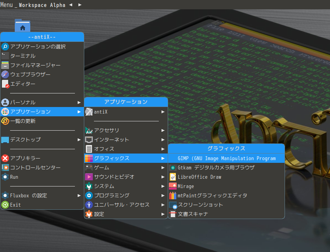Select ユニバーサル・アクセス category text
This screenshot has height=252, width=330.
click(x=122, y=205)
